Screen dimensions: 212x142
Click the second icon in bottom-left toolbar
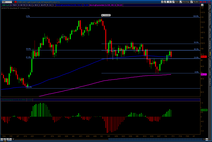click(5, 139)
